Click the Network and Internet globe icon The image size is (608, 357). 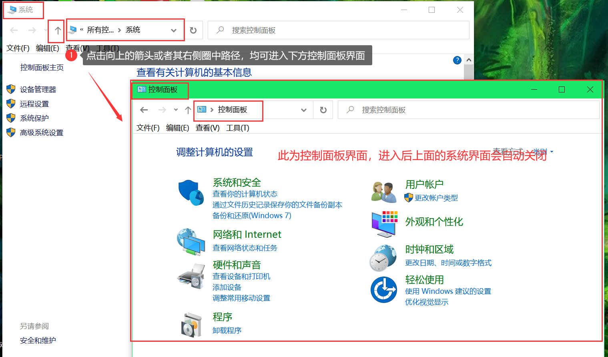[191, 242]
